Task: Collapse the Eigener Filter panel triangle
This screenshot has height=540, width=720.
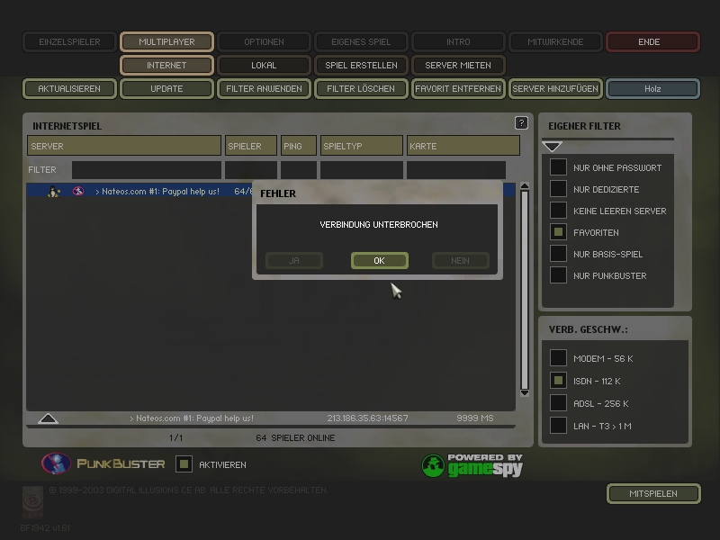Action: click(x=553, y=147)
